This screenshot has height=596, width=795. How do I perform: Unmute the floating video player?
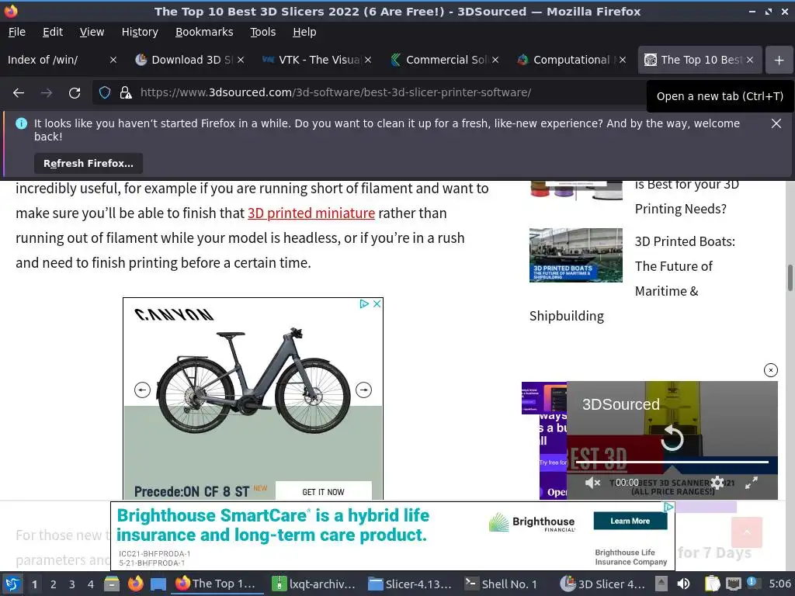pyautogui.click(x=592, y=483)
